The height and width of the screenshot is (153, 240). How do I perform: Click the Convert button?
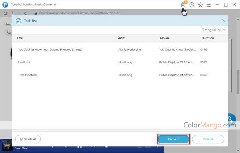coord(173,139)
